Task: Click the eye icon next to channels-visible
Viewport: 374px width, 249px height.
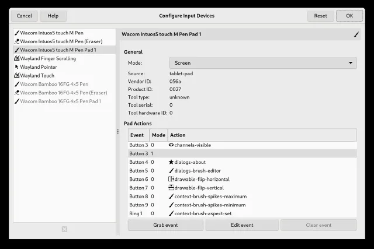Action: (x=171, y=145)
